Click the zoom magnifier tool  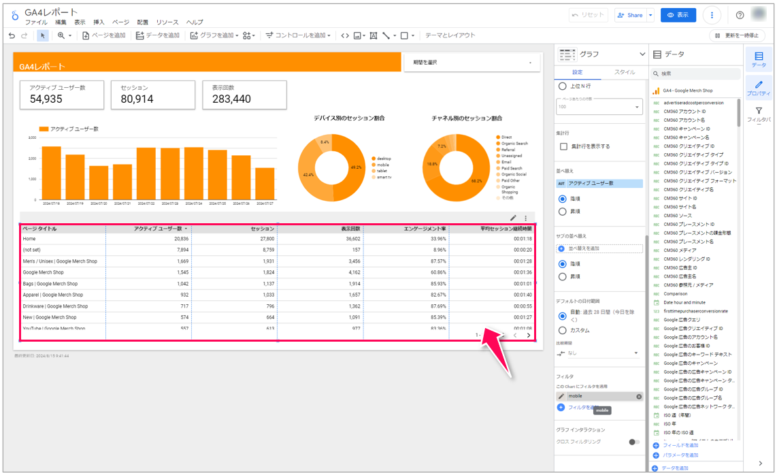click(x=61, y=35)
